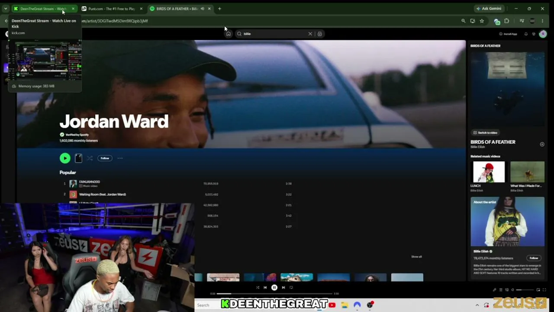Open the What Was I Made For video thumbnail
The height and width of the screenshot is (312, 554).
click(527, 172)
